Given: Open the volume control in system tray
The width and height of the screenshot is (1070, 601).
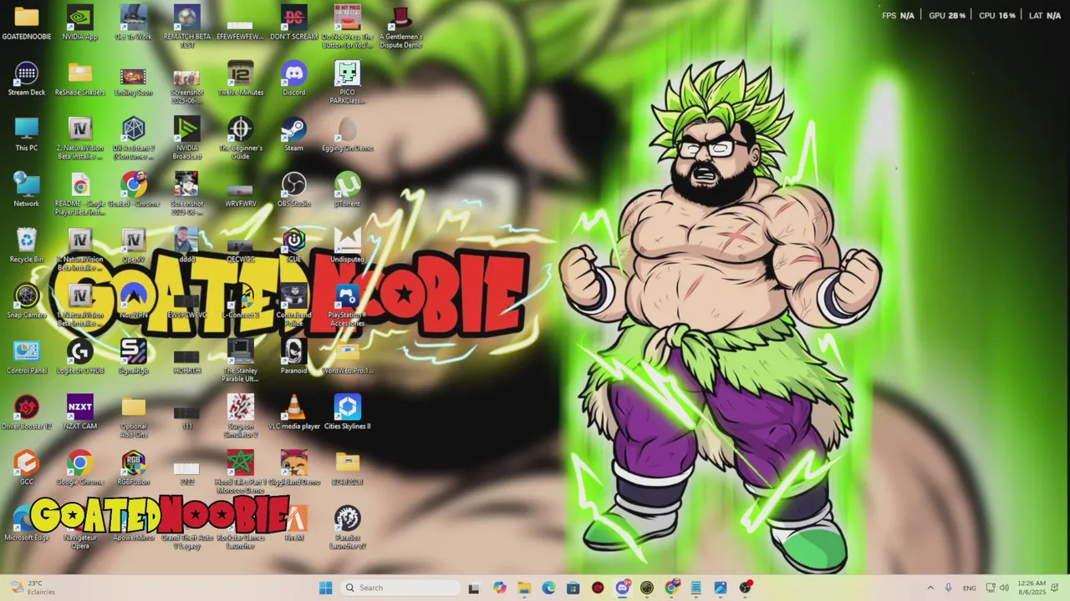Looking at the screenshot, I should pos(1004,588).
